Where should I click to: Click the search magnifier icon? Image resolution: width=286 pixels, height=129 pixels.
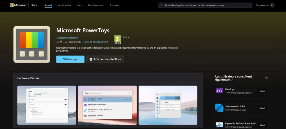coord(161,5)
